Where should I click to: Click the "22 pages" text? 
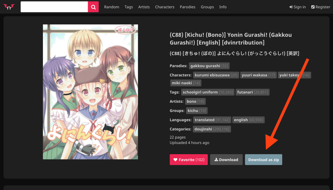point(178,137)
